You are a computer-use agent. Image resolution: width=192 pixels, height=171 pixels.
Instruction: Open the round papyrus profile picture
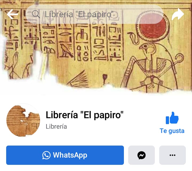click(23, 120)
